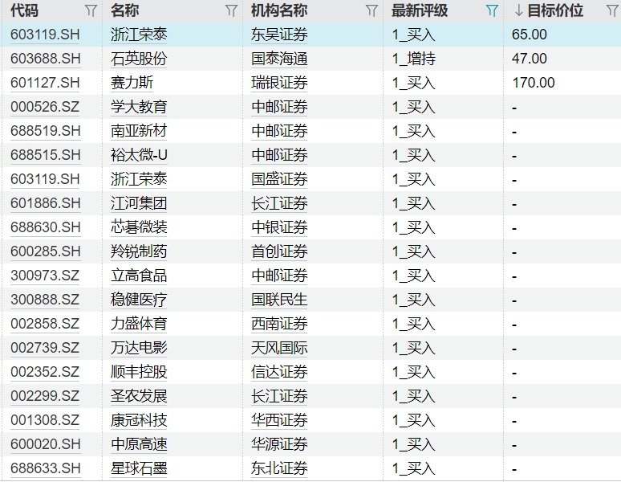This screenshot has height=482, width=621.
Task: Select stock name 星球石墨
Action: 139,468
